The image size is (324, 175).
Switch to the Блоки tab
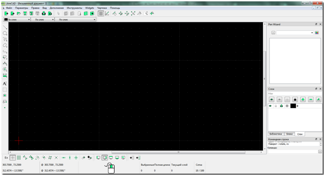pyautogui.click(x=289, y=134)
